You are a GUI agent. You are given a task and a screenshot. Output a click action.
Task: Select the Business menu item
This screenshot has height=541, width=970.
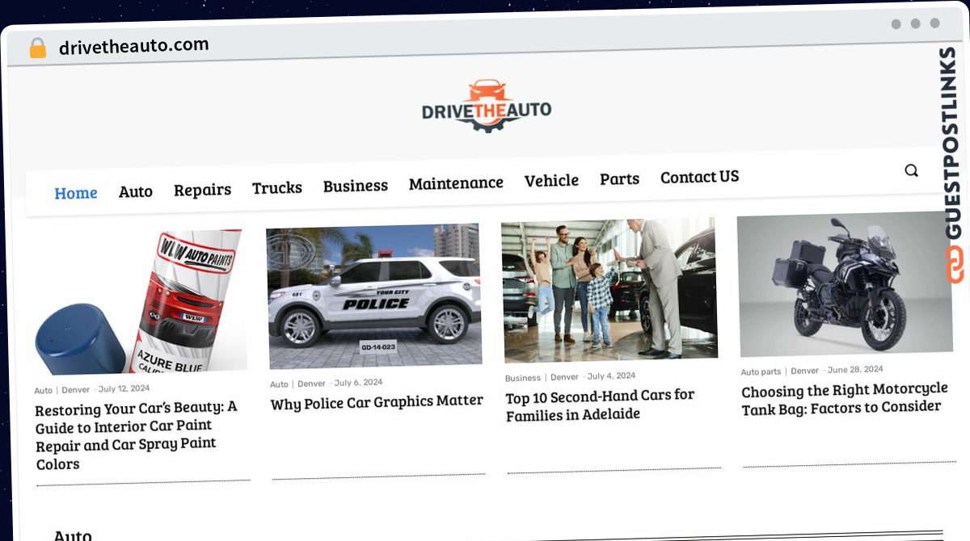356,186
